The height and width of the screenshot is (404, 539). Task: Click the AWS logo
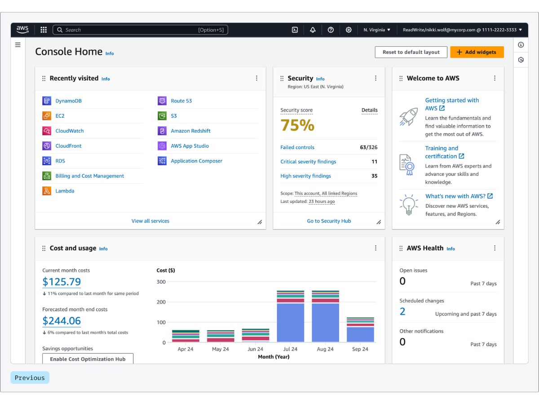point(22,30)
